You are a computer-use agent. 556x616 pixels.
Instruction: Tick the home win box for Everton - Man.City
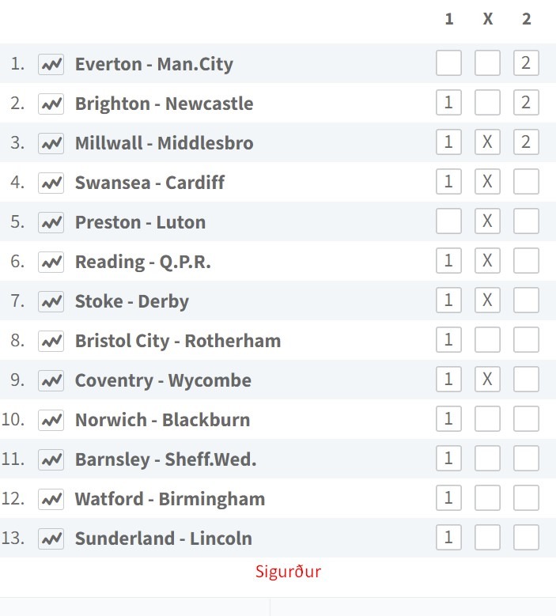[x=448, y=62]
